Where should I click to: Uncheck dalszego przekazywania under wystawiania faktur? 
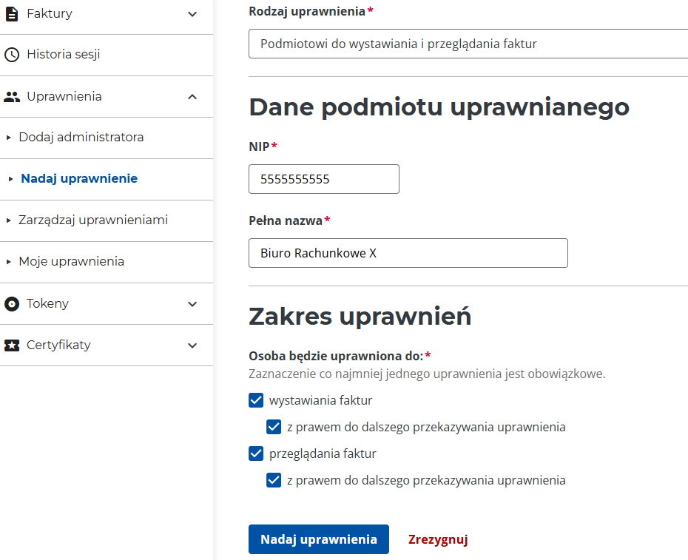coord(274,427)
